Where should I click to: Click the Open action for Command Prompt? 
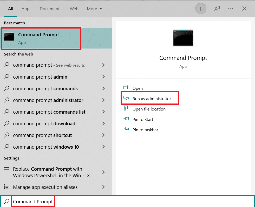pyautogui.click(x=138, y=88)
